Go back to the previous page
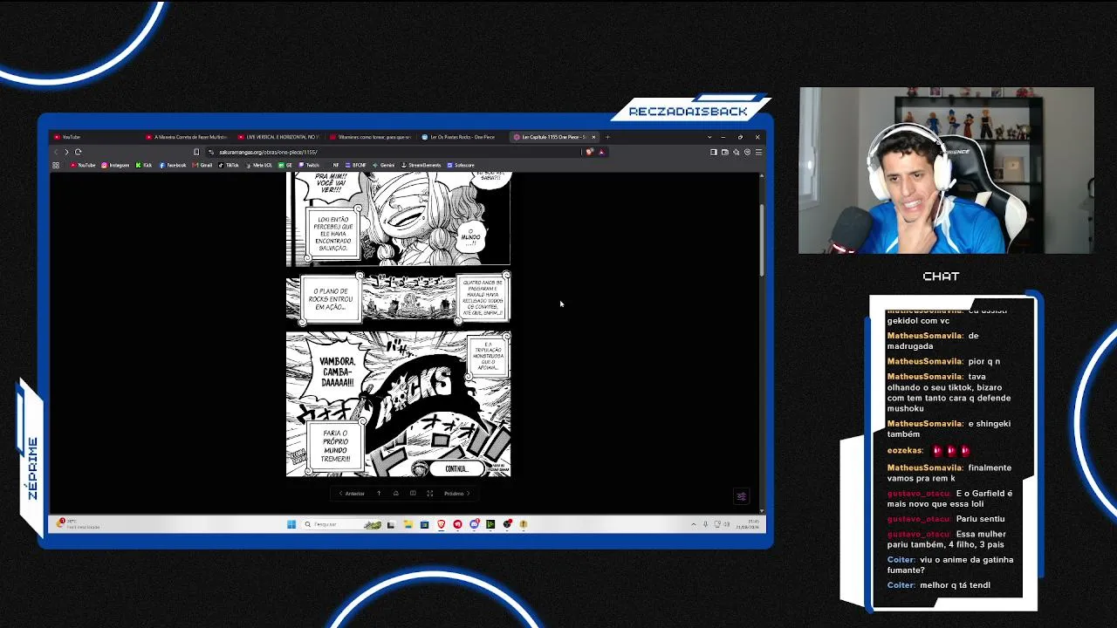Image resolution: width=1117 pixels, height=628 pixels. pyautogui.click(x=56, y=152)
